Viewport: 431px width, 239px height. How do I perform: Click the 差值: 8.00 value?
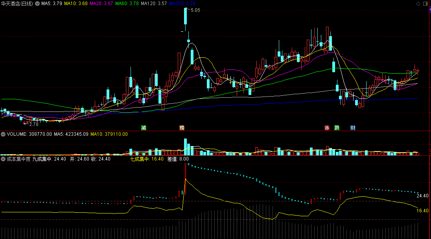(x=178, y=159)
